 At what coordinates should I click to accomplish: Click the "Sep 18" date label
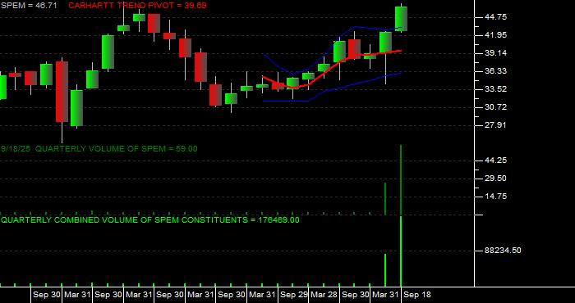coord(417,295)
